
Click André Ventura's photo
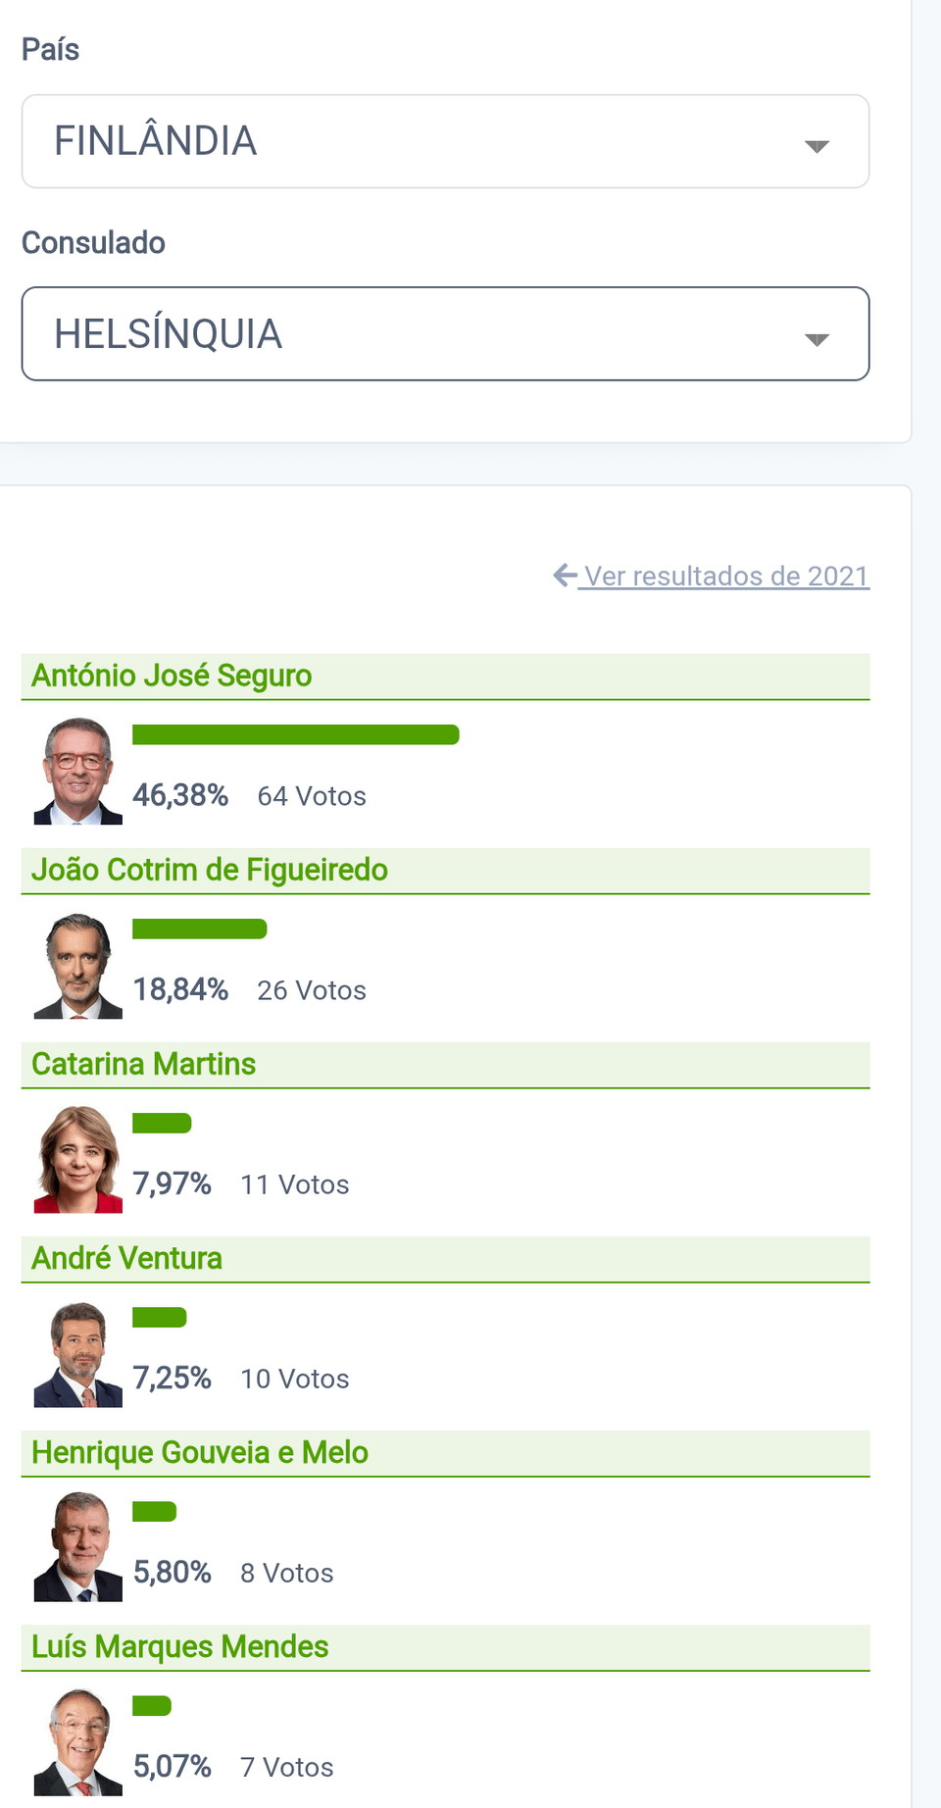78,1354
